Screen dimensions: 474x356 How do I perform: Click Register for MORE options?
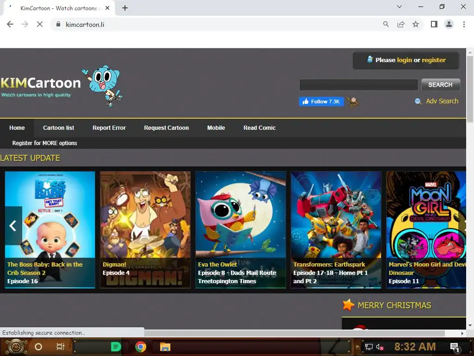[44, 143]
